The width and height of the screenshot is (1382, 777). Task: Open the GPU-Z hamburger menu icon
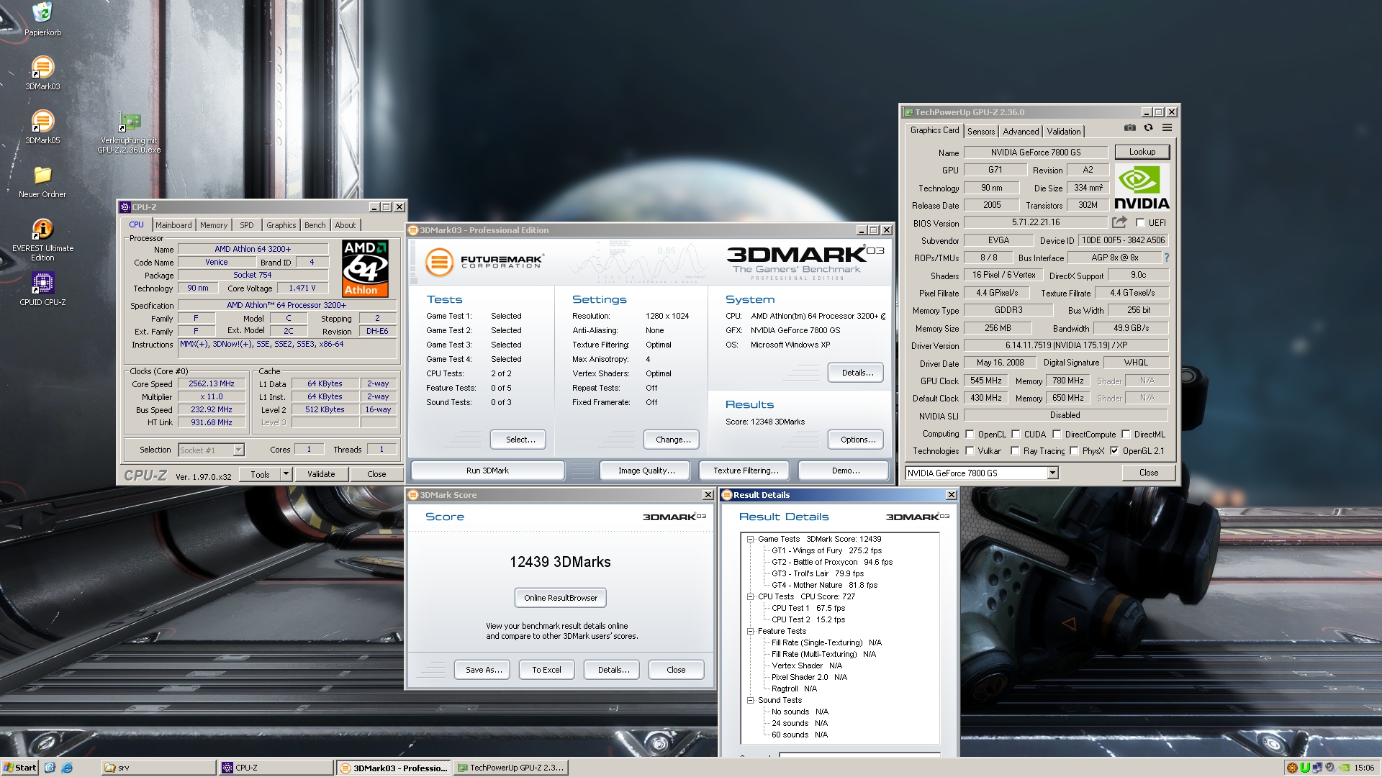pos(1167,128)
